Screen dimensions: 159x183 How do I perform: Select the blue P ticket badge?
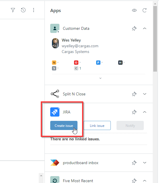(98, 62)
